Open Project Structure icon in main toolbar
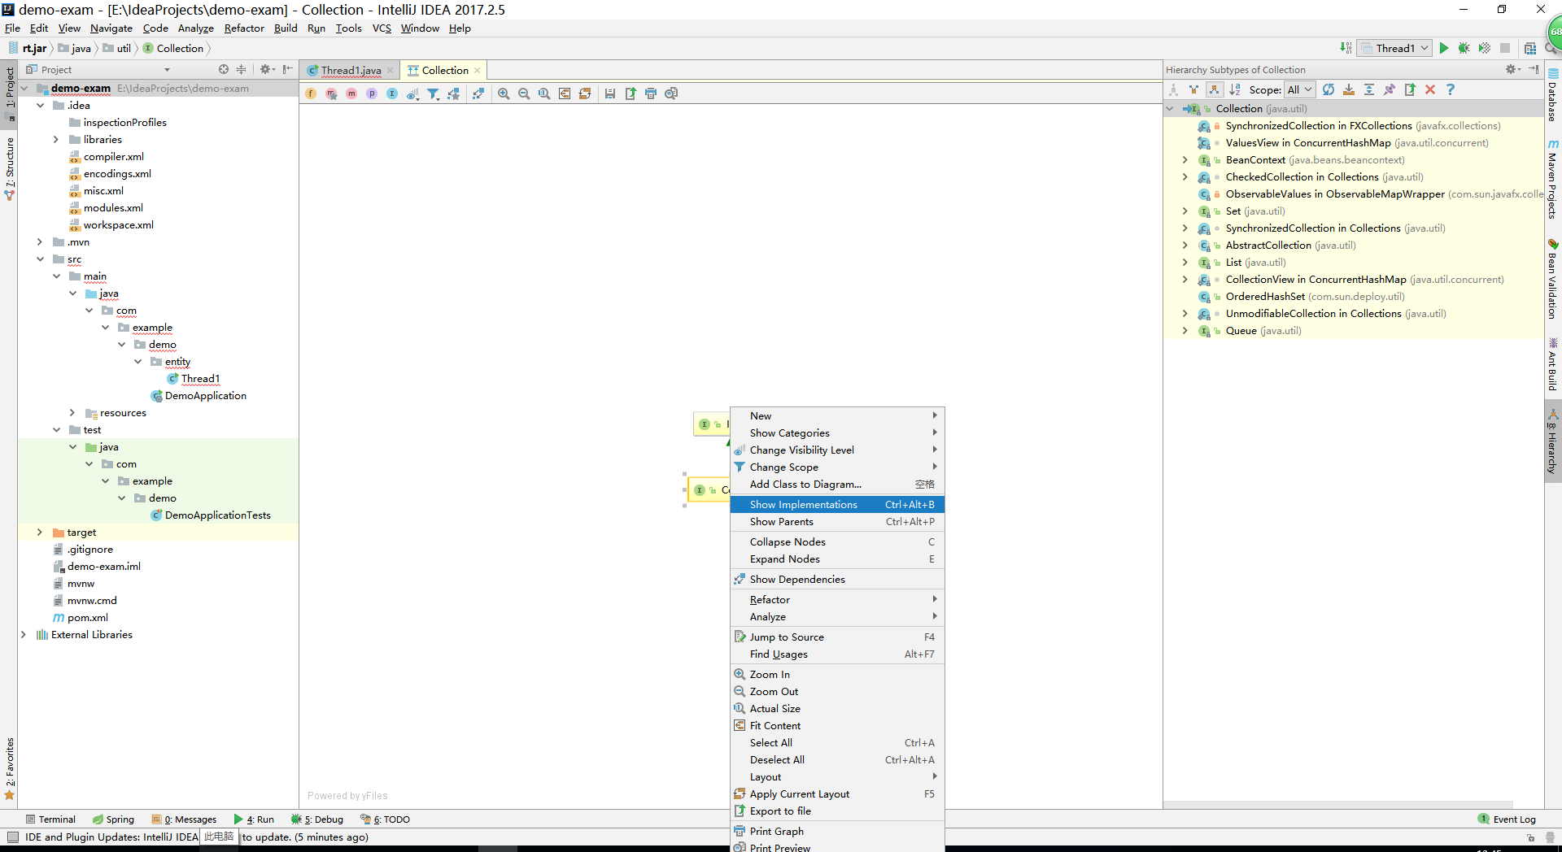 pos(1530,48)
